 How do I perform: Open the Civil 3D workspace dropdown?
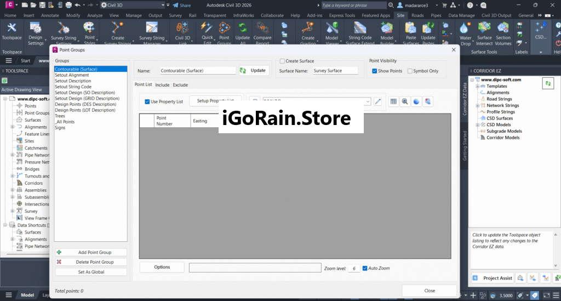click(163, 5)
